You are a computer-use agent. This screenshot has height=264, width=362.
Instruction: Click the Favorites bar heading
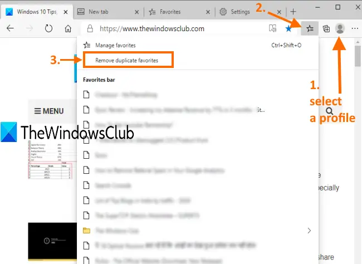pyautogui.click(x=99, y=80)
